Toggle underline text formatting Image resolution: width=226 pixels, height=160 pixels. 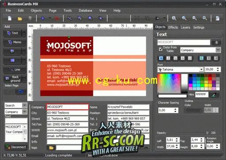(x=175, y=58)
